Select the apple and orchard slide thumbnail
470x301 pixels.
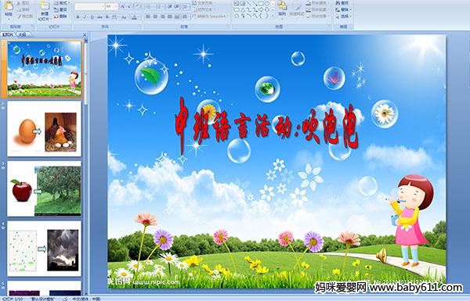tap(45, 188)
